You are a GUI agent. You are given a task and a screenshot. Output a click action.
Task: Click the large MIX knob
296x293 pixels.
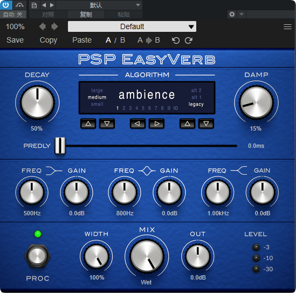click(x=147, y=256)
